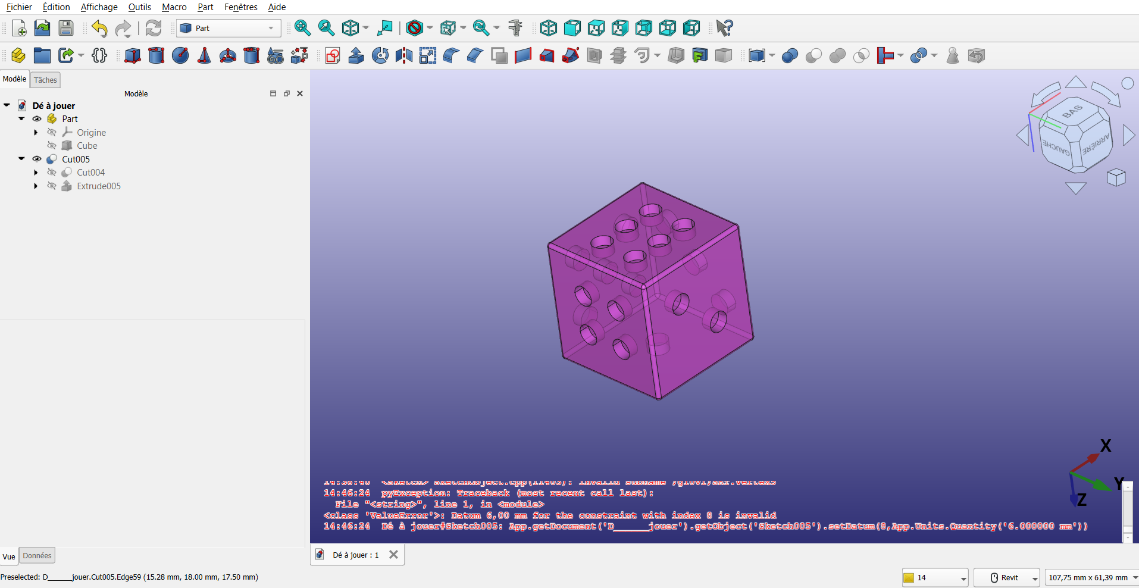1139x588 pixels.
Task: Switch to the Tâches tab
Action: [45, 80]
